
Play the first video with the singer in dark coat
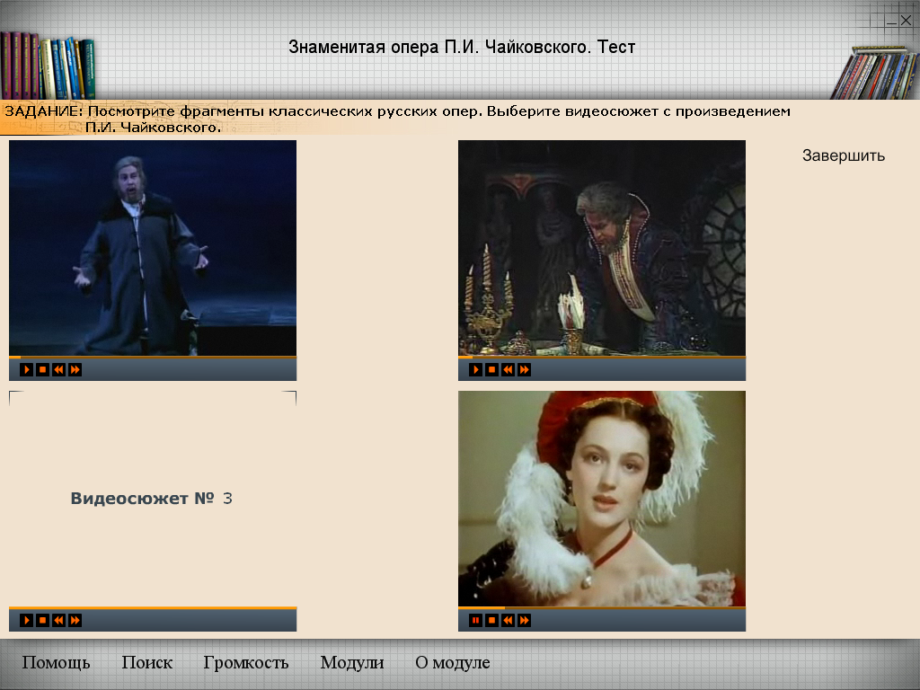[x=26, y=369]
